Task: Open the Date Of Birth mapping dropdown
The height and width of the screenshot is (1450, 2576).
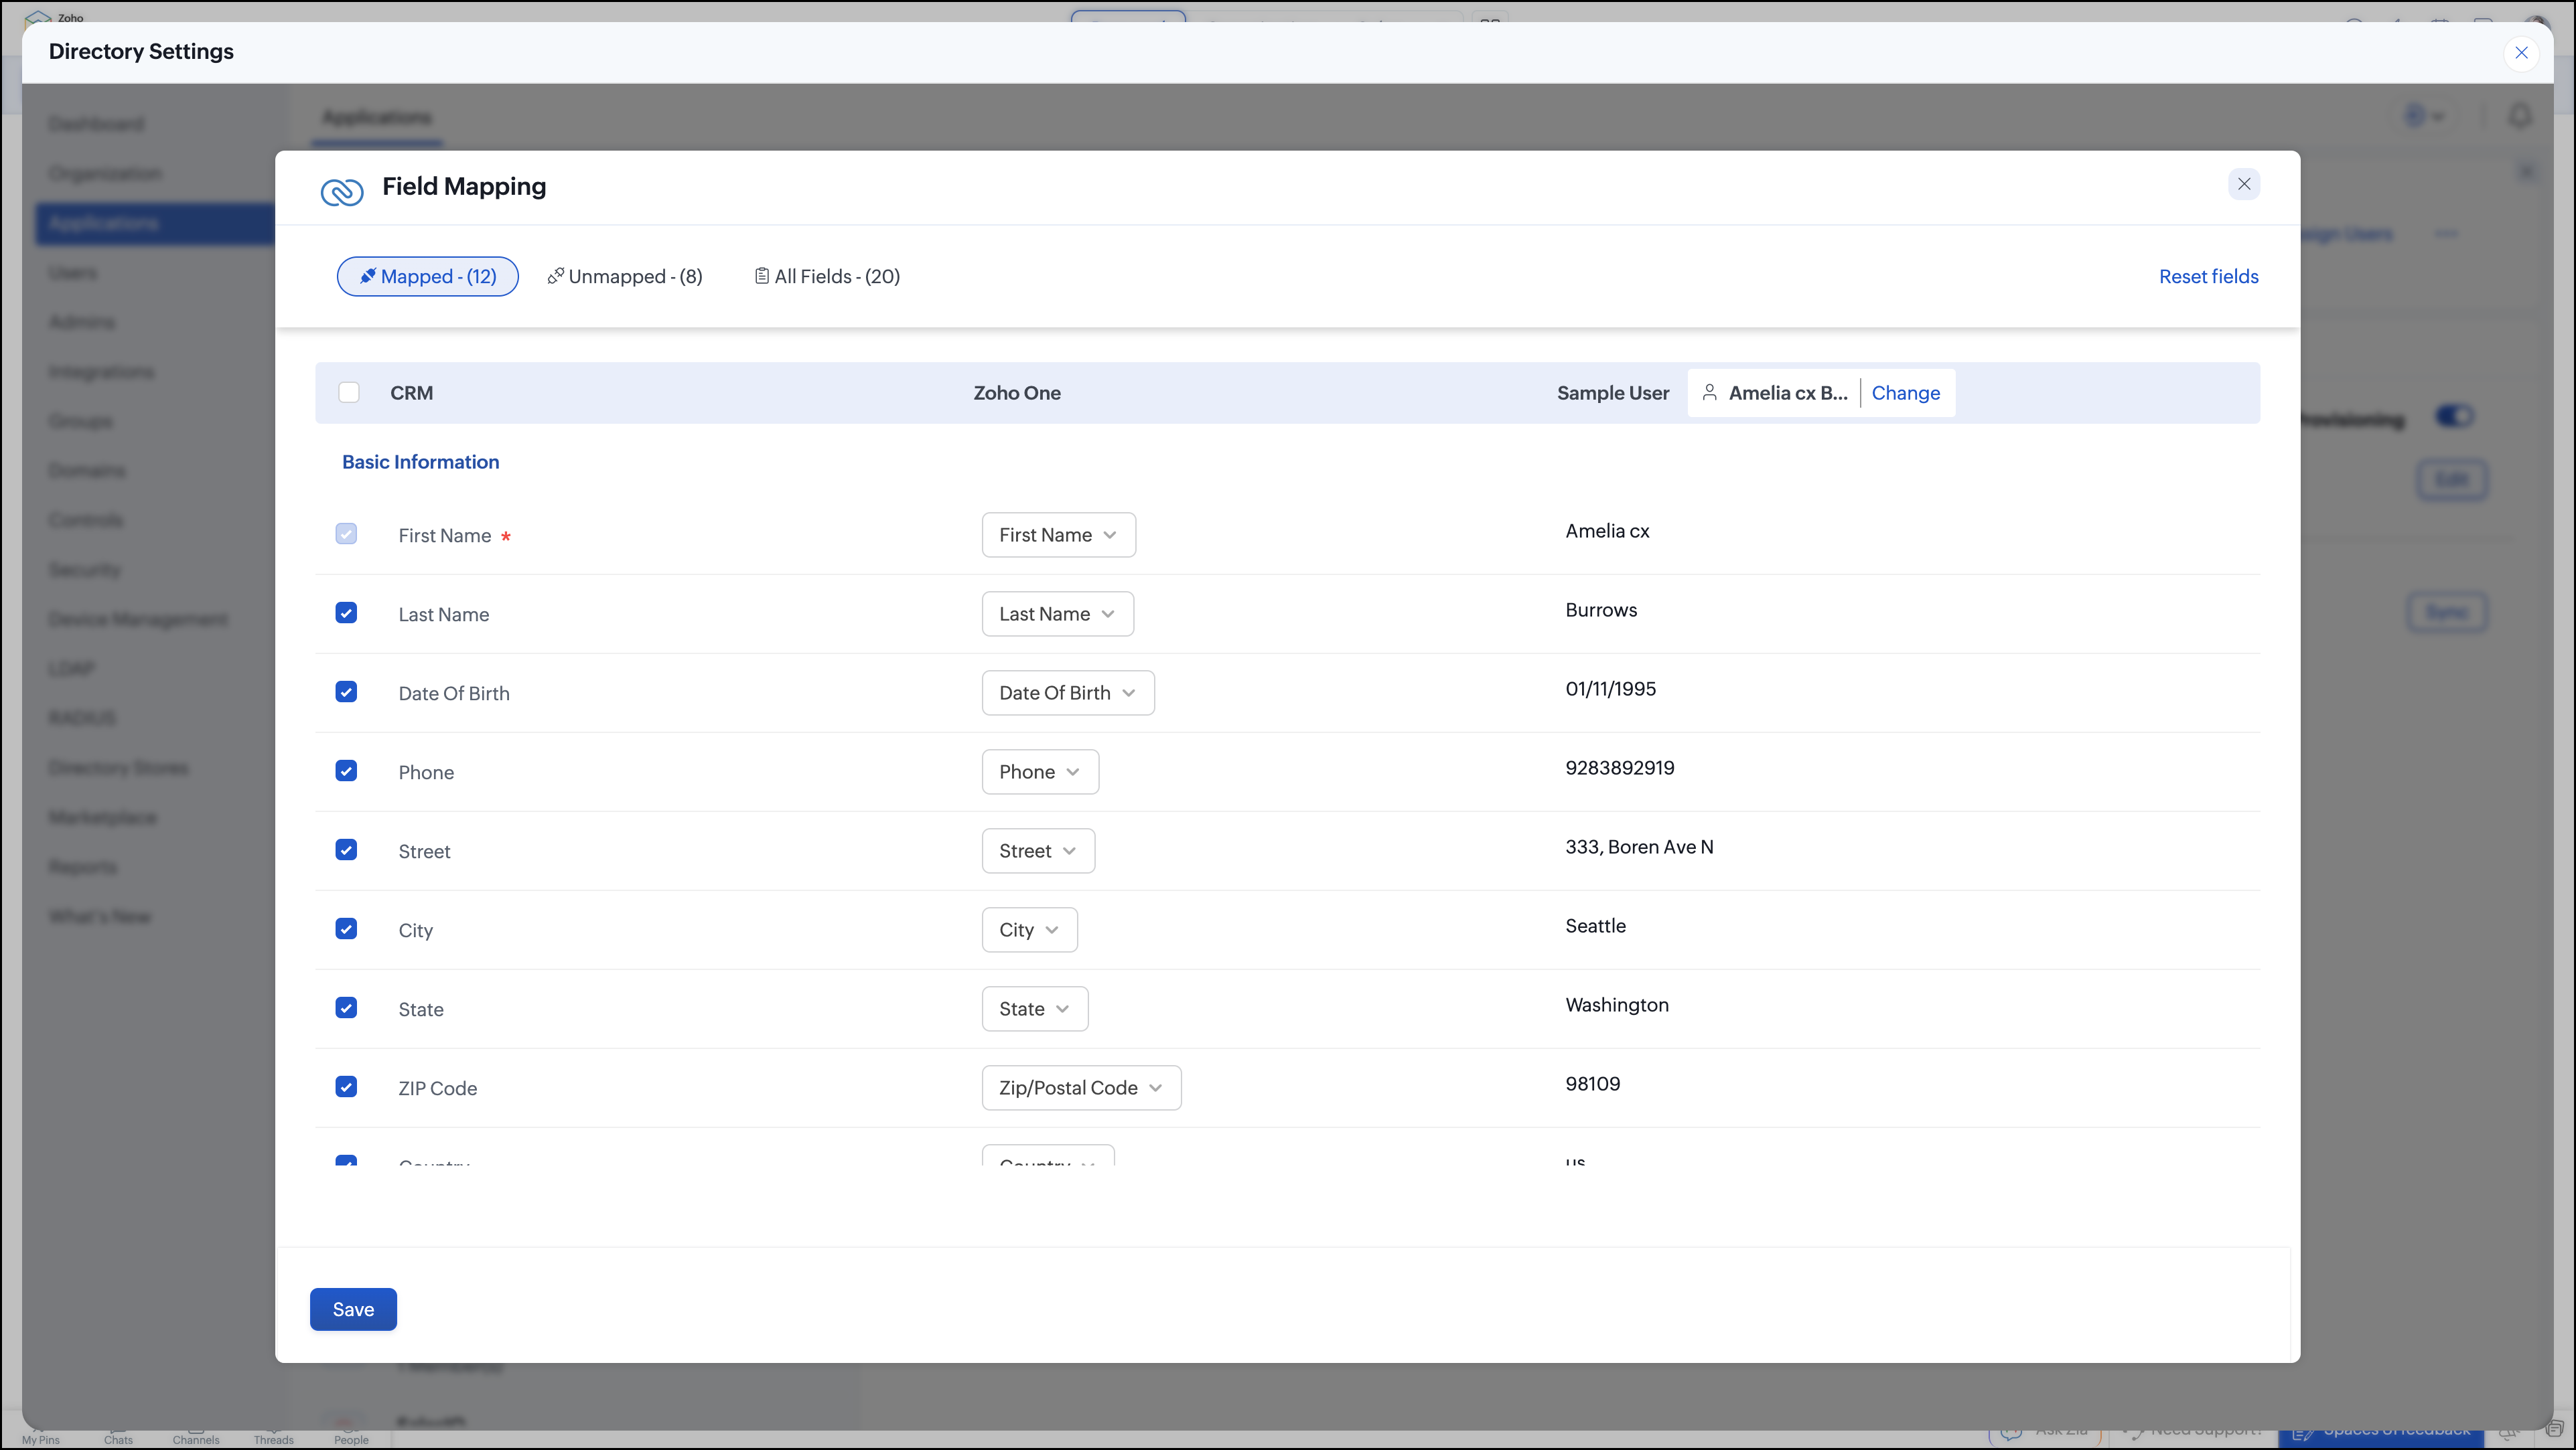Action: [x=1067, y=694]
